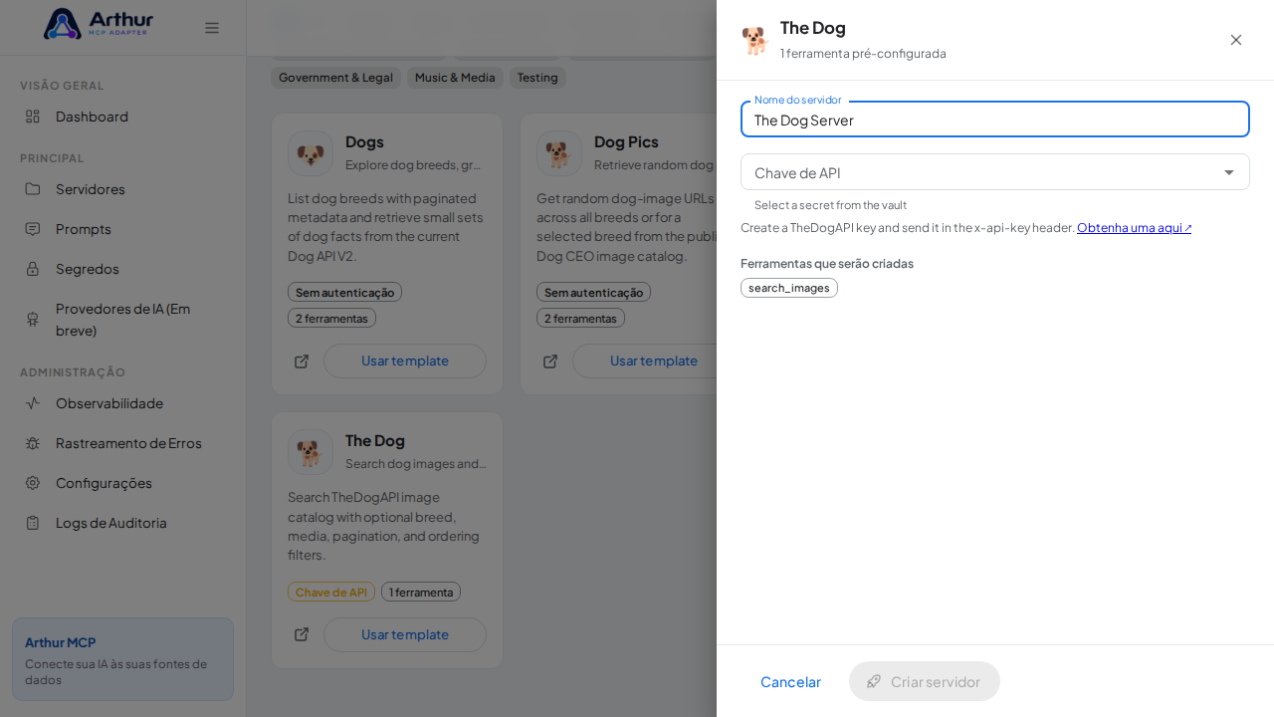
Task: Select the Testing filter chip
Action: point(537,78)
